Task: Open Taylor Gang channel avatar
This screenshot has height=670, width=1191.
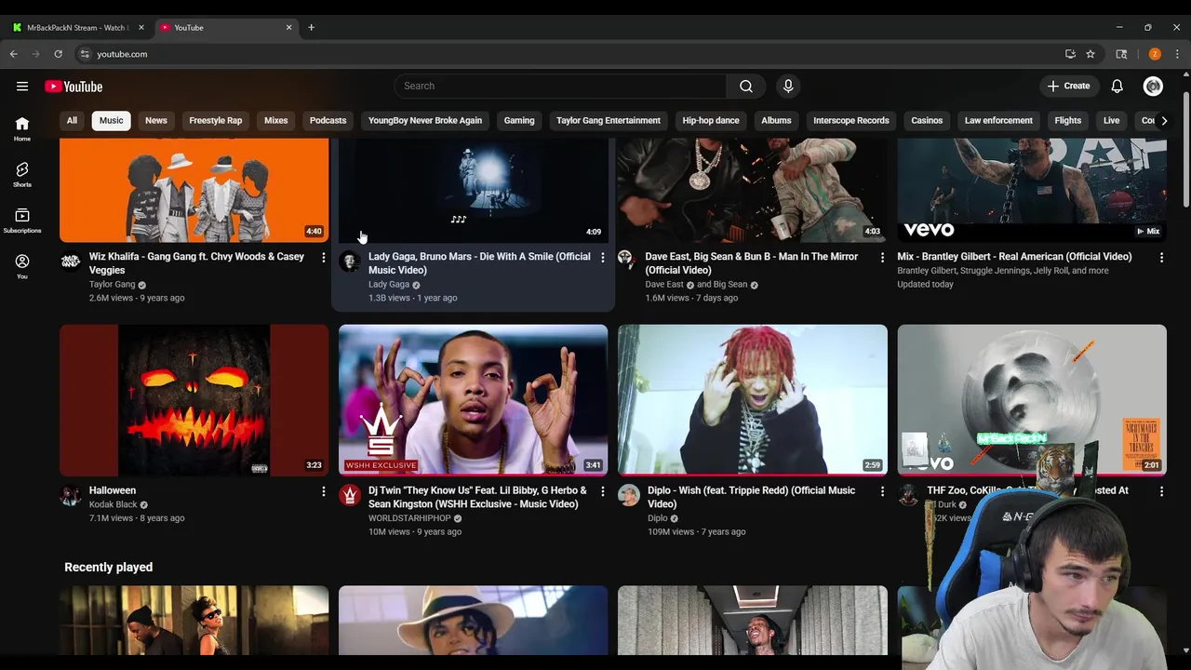Action: coord(71,261)
